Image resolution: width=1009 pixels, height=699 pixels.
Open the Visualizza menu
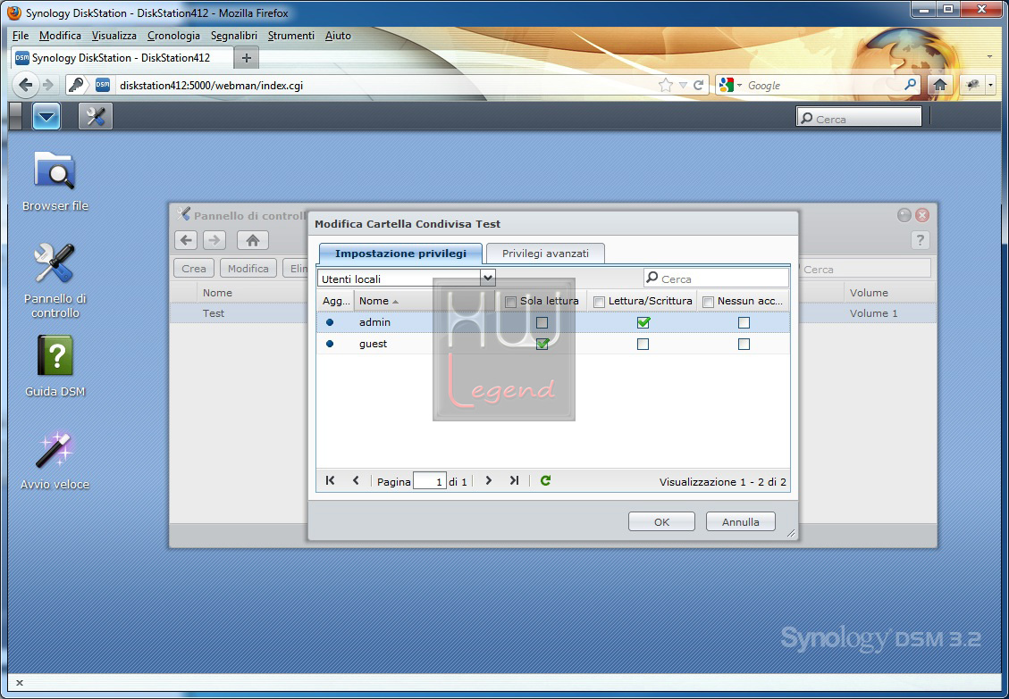(114, 36)
